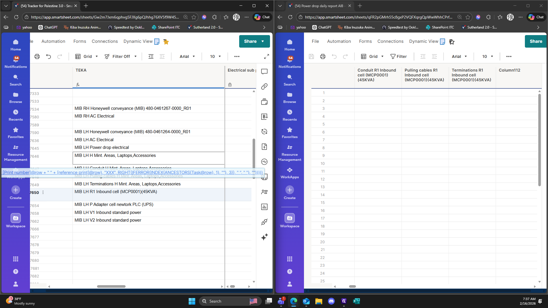
Task: Expand the sheet to full screen
Action: coord(266,56)
